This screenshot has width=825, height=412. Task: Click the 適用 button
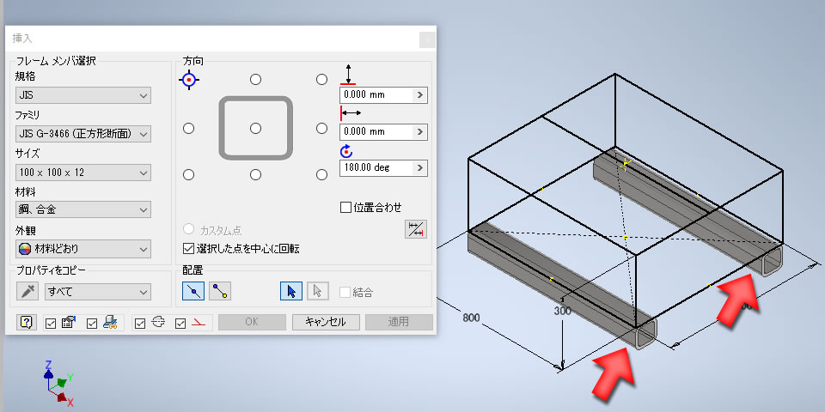[x=399, y=322]
